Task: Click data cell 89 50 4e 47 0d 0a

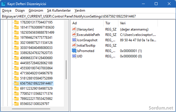Action: (138, 40)
